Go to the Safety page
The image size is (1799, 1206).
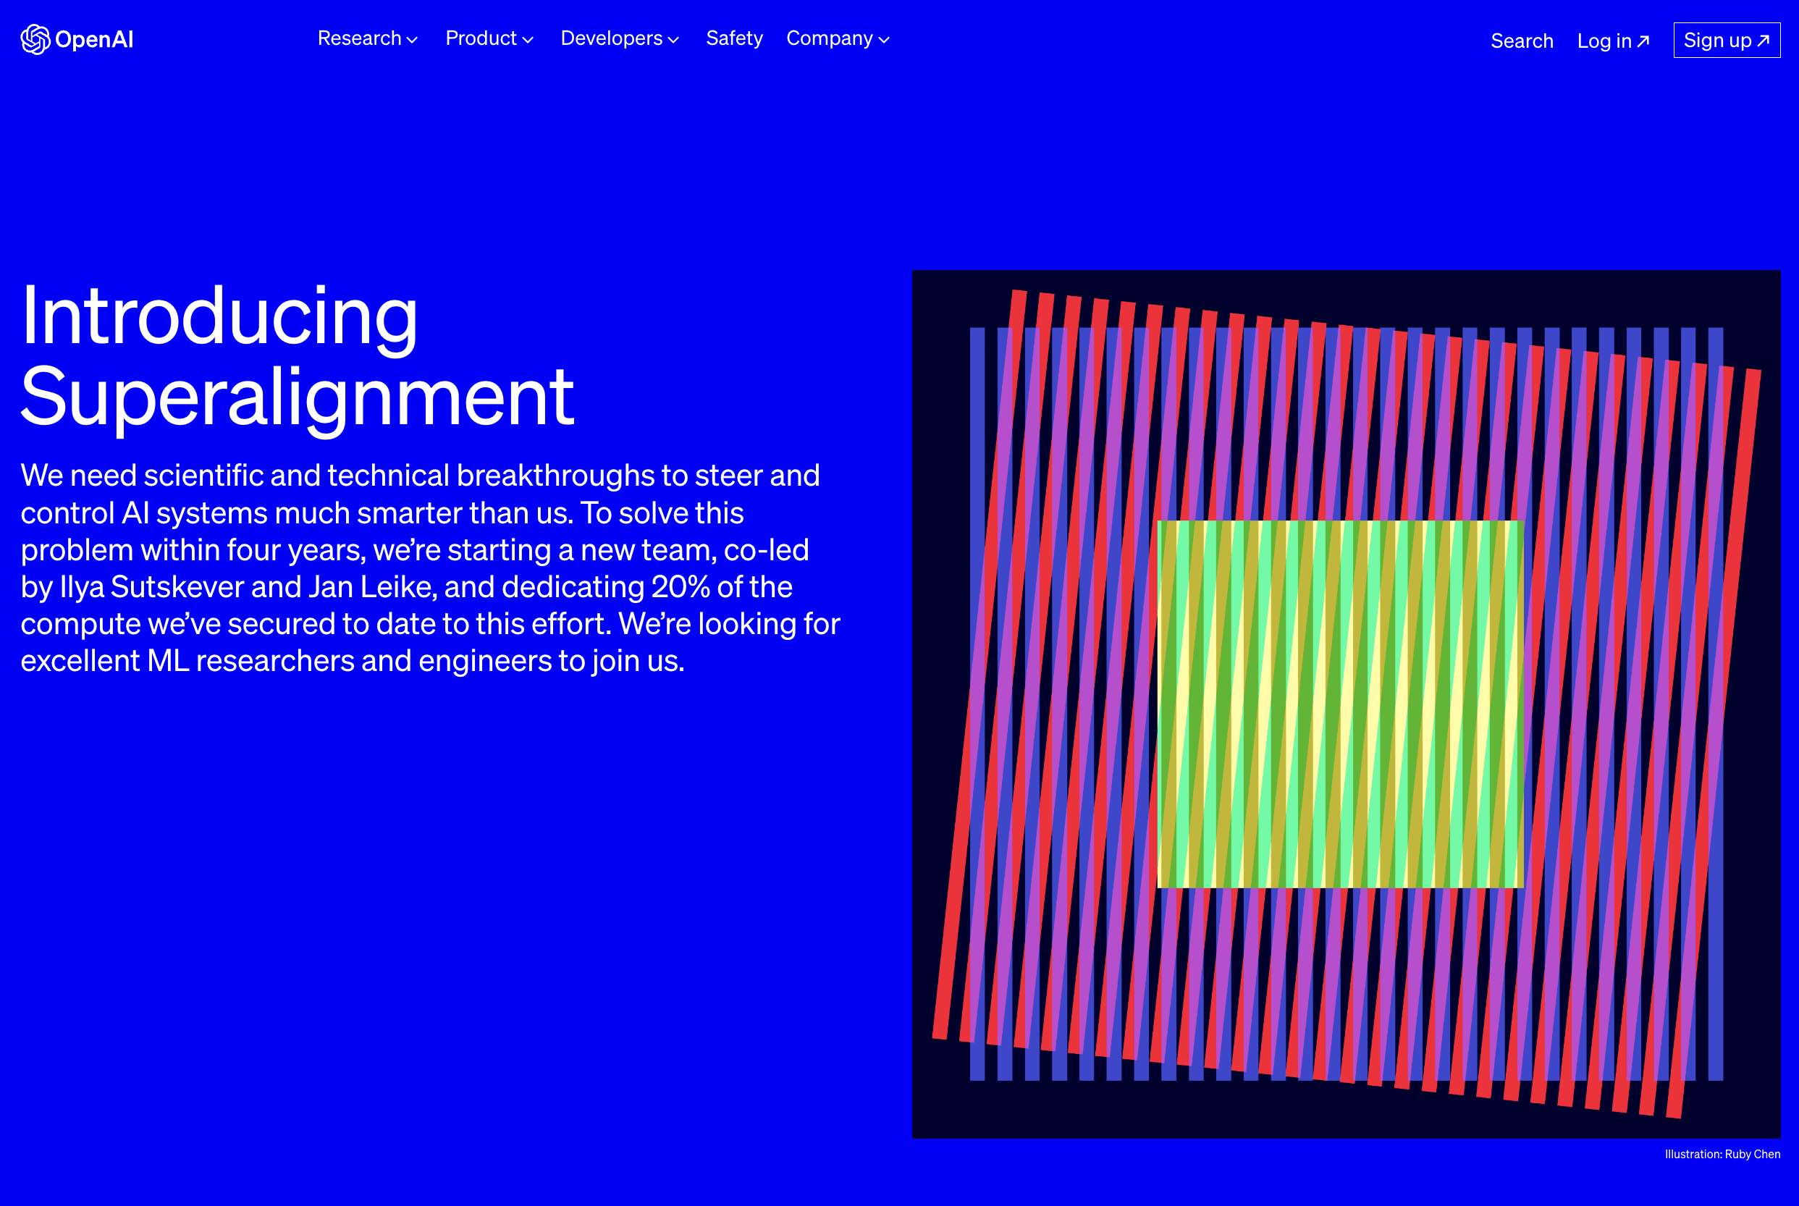tap(734, 38)
